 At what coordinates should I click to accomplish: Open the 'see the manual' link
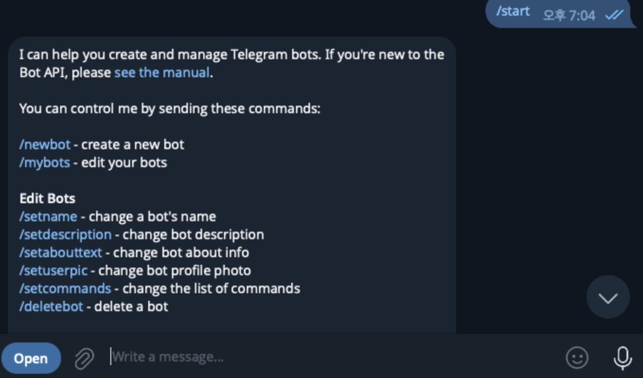[x=162, y=72]
